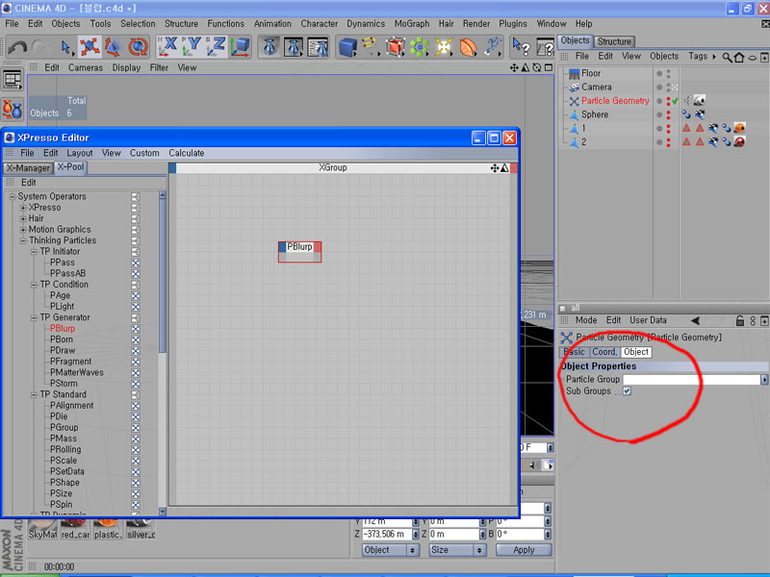Open the Size coordinate dropdown
Screen dimensions: 770x577
[458, 550]
